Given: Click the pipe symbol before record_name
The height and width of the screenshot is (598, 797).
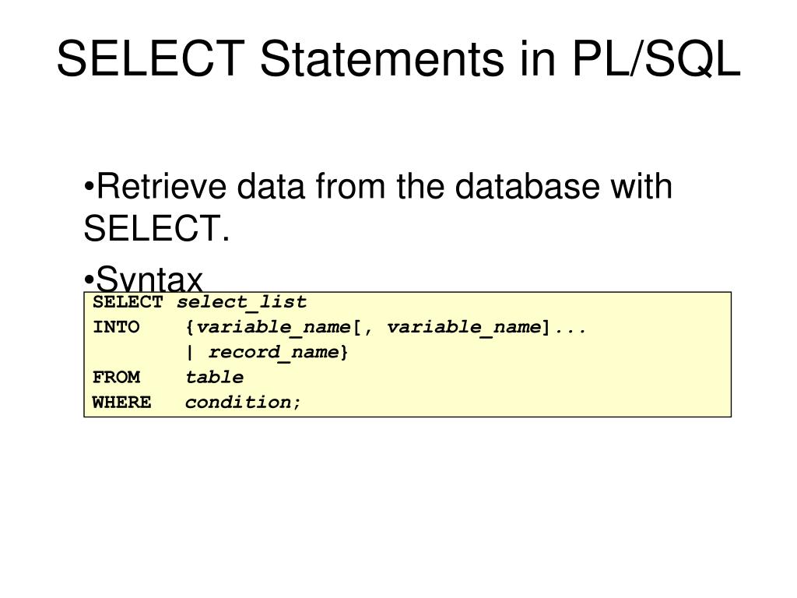Looking at the screenshot, I should (189, 352).
